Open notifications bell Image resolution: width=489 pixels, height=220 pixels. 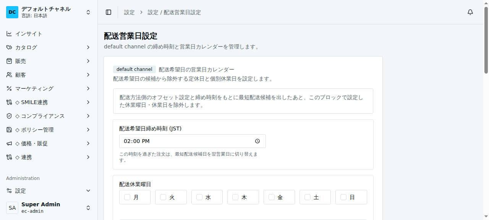pos(470,12)
